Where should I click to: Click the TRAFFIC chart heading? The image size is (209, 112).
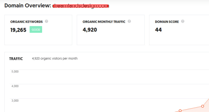click(x=16, y=59)
